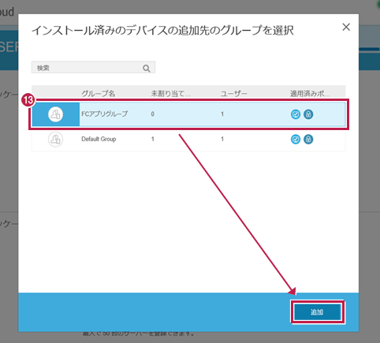380x343 pixels.
Task: Sort by 未割り当て column header
Action: (170, 93)
